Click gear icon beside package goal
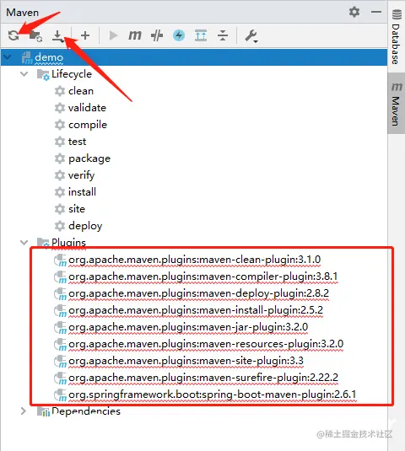Viewport: 405px width, 451px height. pos(60,158)
